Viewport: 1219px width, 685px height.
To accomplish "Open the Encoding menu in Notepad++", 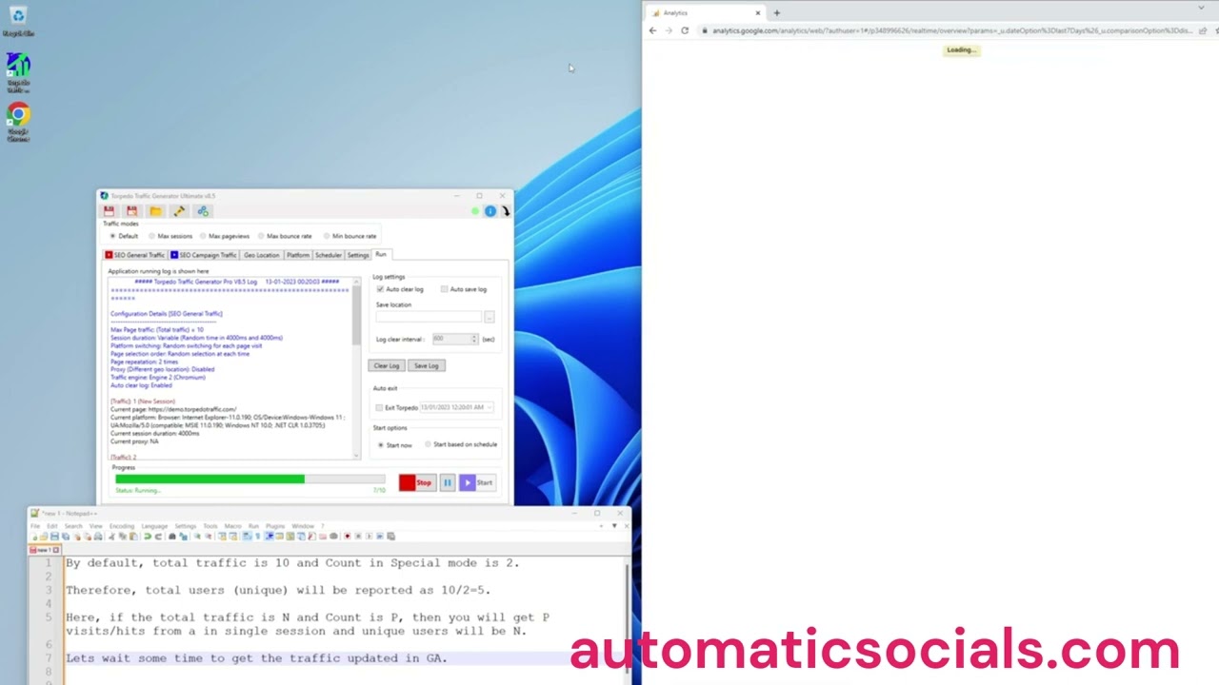I will 122,526.
